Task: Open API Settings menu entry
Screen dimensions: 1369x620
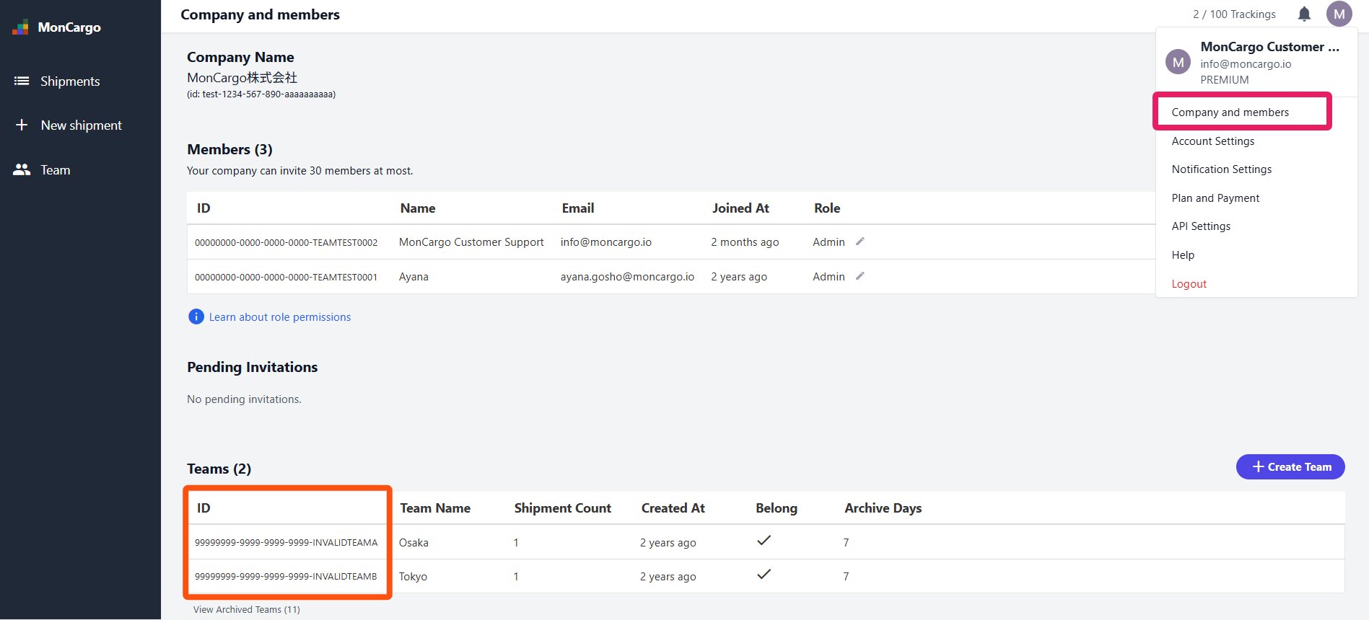Action: [1201, 226]
